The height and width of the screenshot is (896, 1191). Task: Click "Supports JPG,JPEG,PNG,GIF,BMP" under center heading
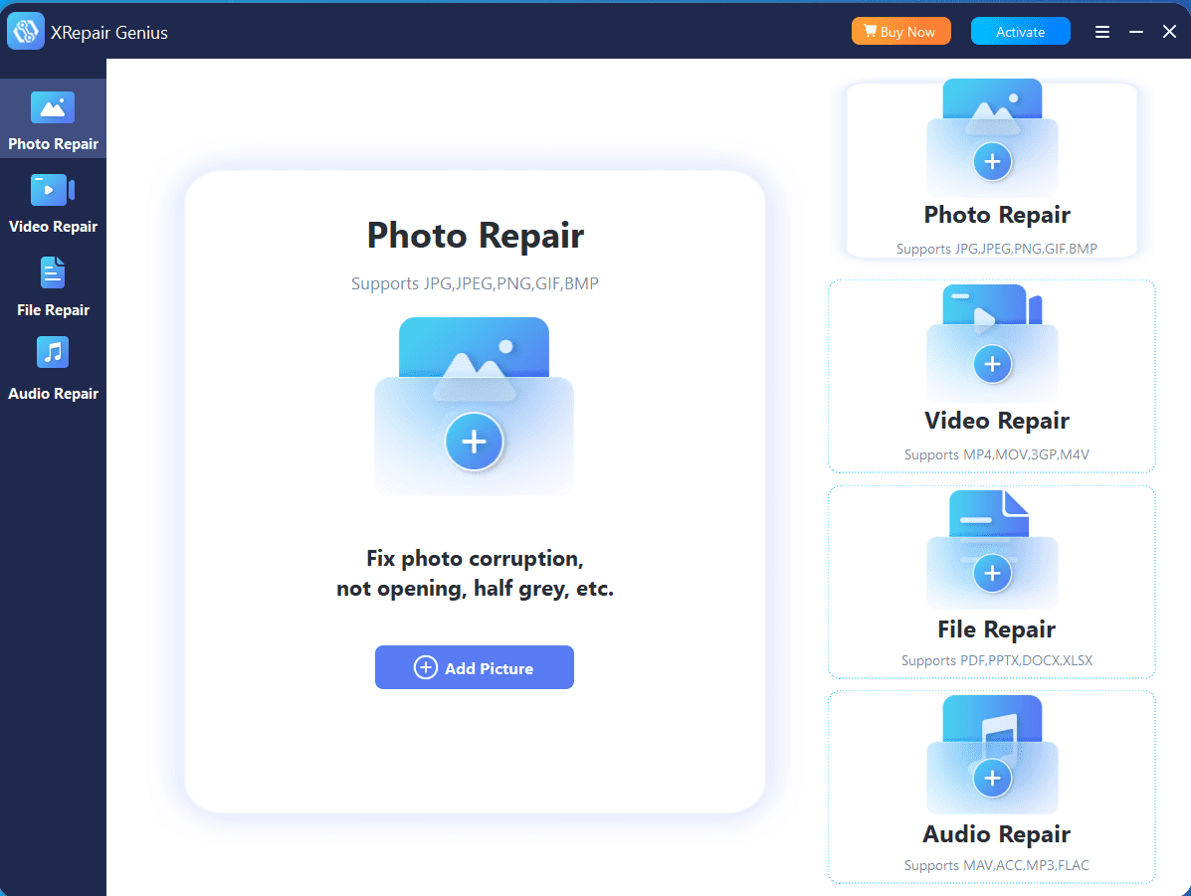coord(475,284)
